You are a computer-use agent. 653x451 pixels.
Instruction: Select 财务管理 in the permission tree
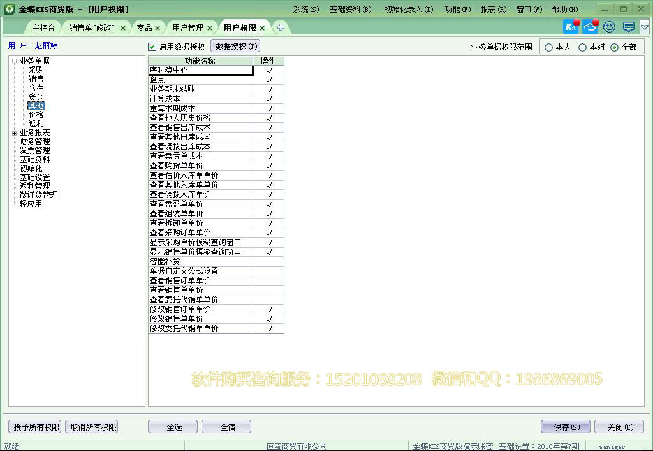[34, 142]
